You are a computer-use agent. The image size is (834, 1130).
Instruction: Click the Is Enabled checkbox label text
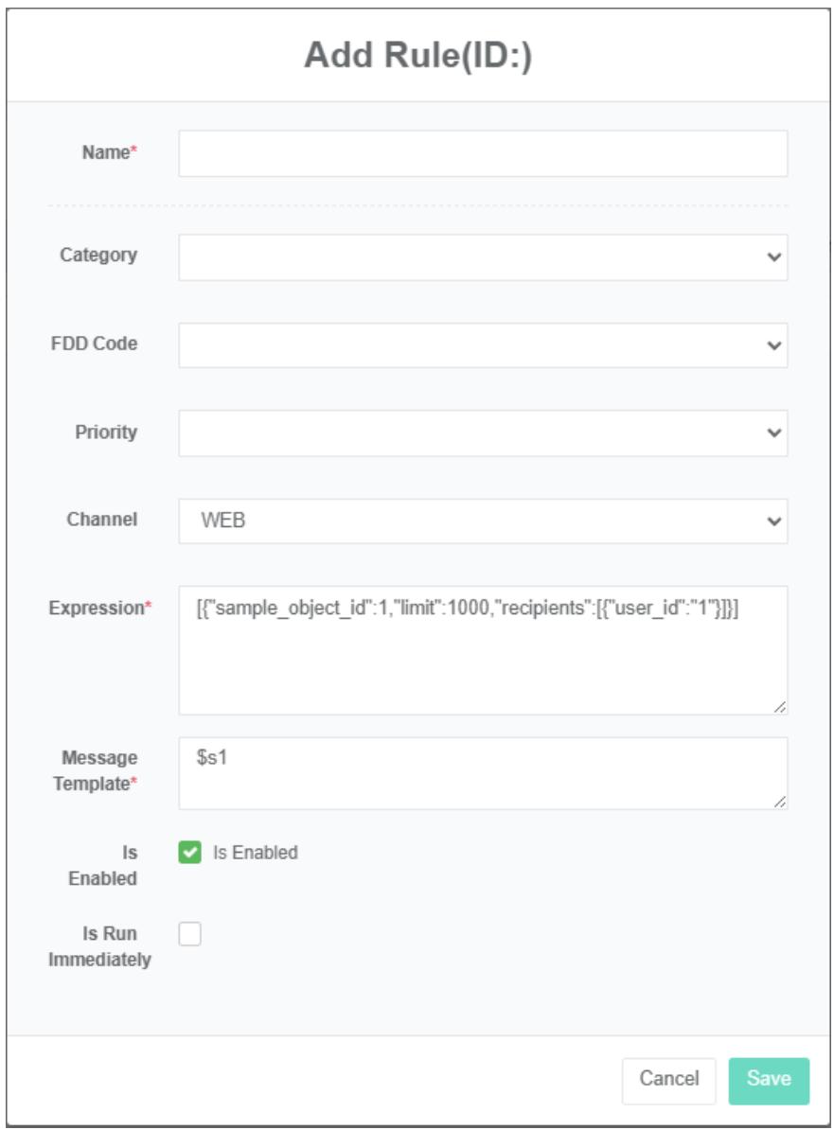coord(255,853)
